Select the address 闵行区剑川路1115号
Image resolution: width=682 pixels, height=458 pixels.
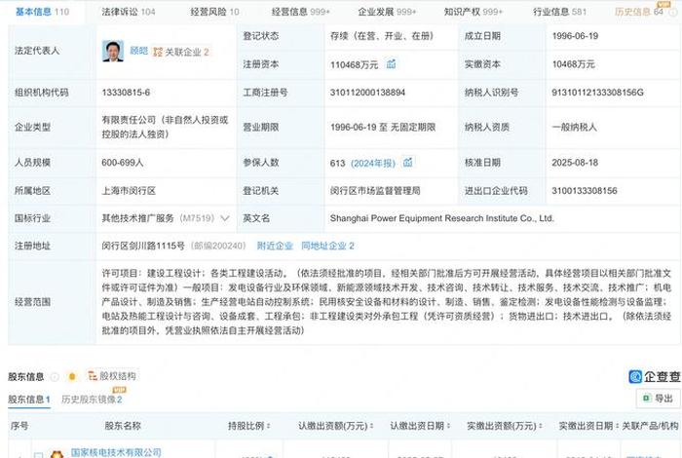tap(143, 246)
